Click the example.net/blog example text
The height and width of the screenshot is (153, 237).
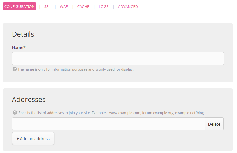[189, 113]
